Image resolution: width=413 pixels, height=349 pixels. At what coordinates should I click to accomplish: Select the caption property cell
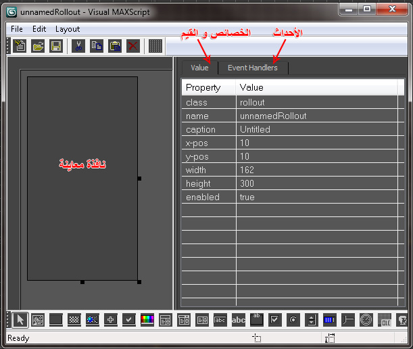tap(209, 129)
